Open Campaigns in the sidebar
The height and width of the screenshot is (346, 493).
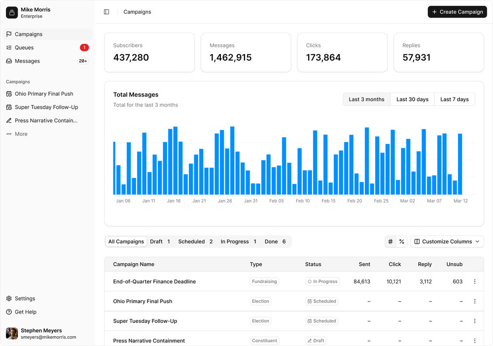coord(47,34)
